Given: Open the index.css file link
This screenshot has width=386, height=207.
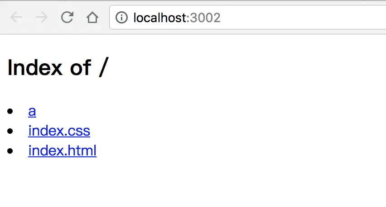Looking at the screenshot, I should (x=59, y=131).
